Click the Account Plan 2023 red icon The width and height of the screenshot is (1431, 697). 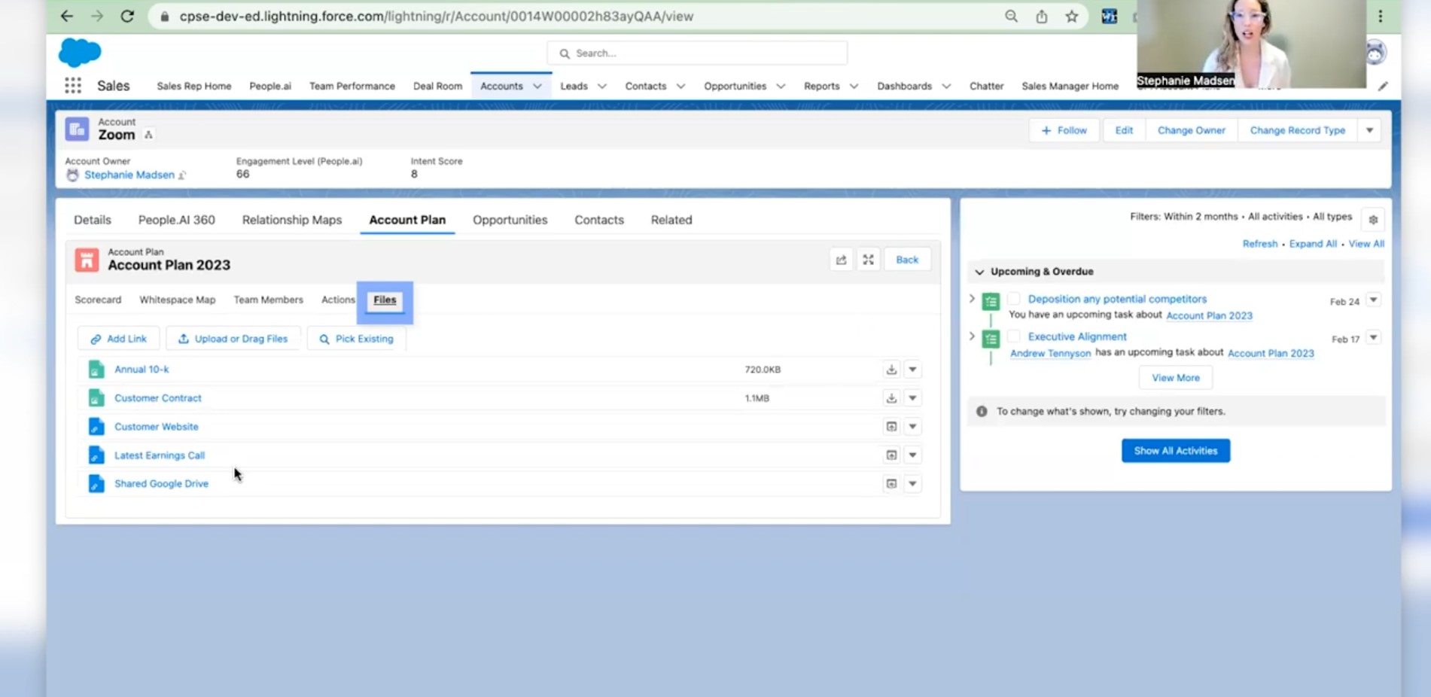[87, 260]
